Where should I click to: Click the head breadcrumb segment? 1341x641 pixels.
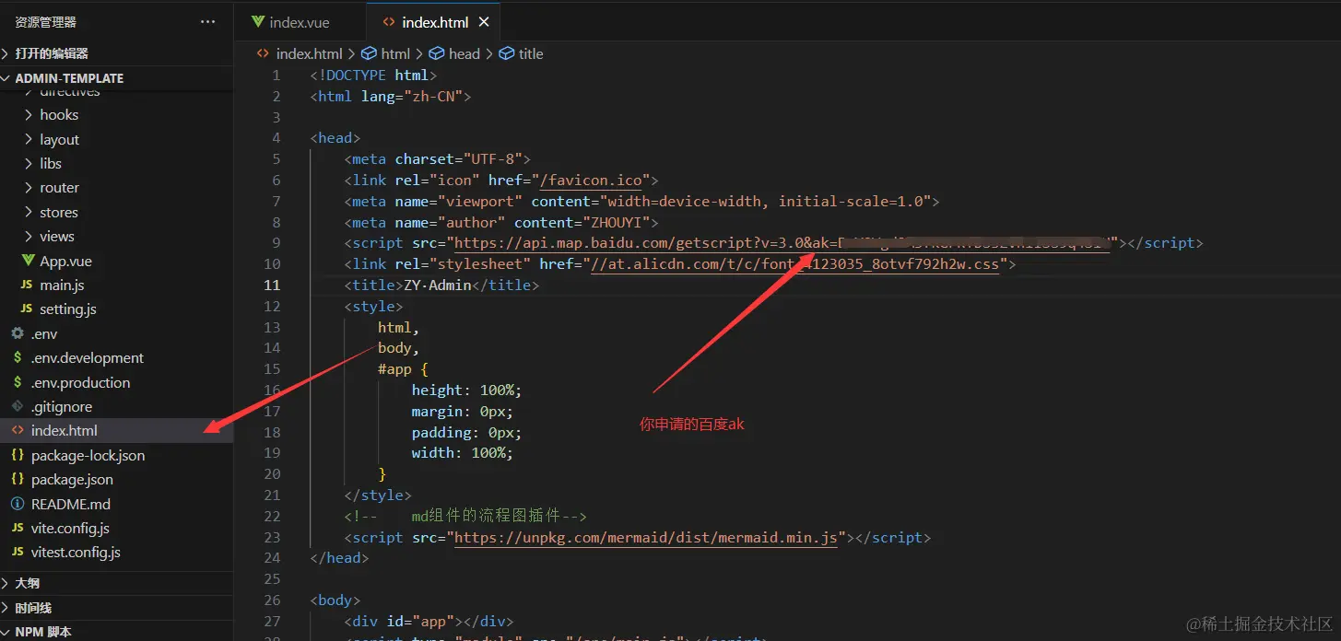[x=464, y=53]
